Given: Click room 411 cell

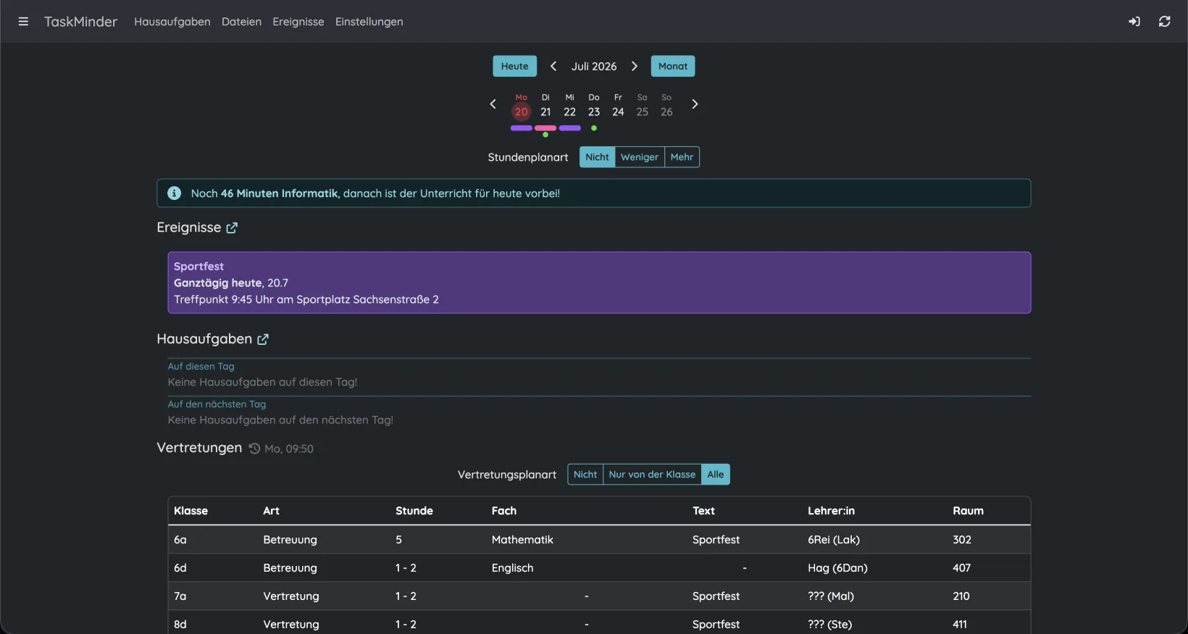Looking at the screenshot, I should 960,625.
